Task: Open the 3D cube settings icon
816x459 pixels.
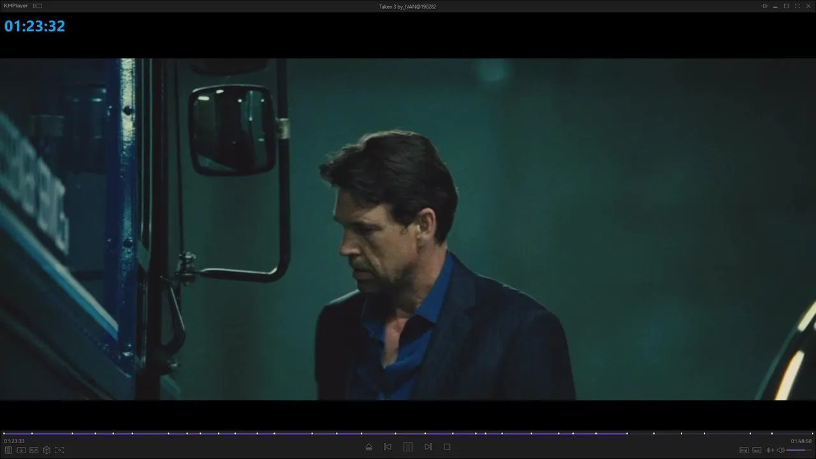Action: pos(47,450)
